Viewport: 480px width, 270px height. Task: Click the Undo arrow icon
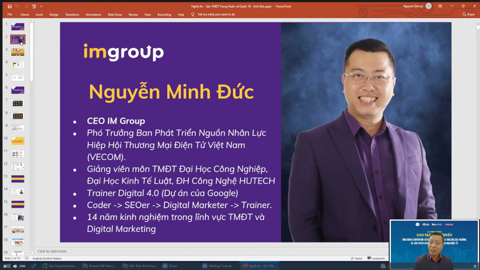pos(17,6)
